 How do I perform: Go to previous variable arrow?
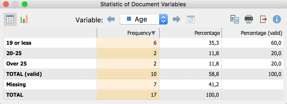[x=111, y=19]
